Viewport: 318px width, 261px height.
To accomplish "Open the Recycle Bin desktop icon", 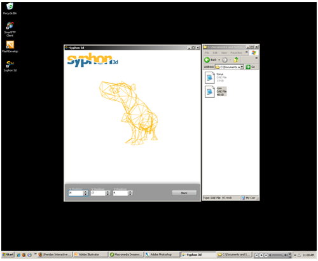I will pyautogui.click(x=10, y=8).
